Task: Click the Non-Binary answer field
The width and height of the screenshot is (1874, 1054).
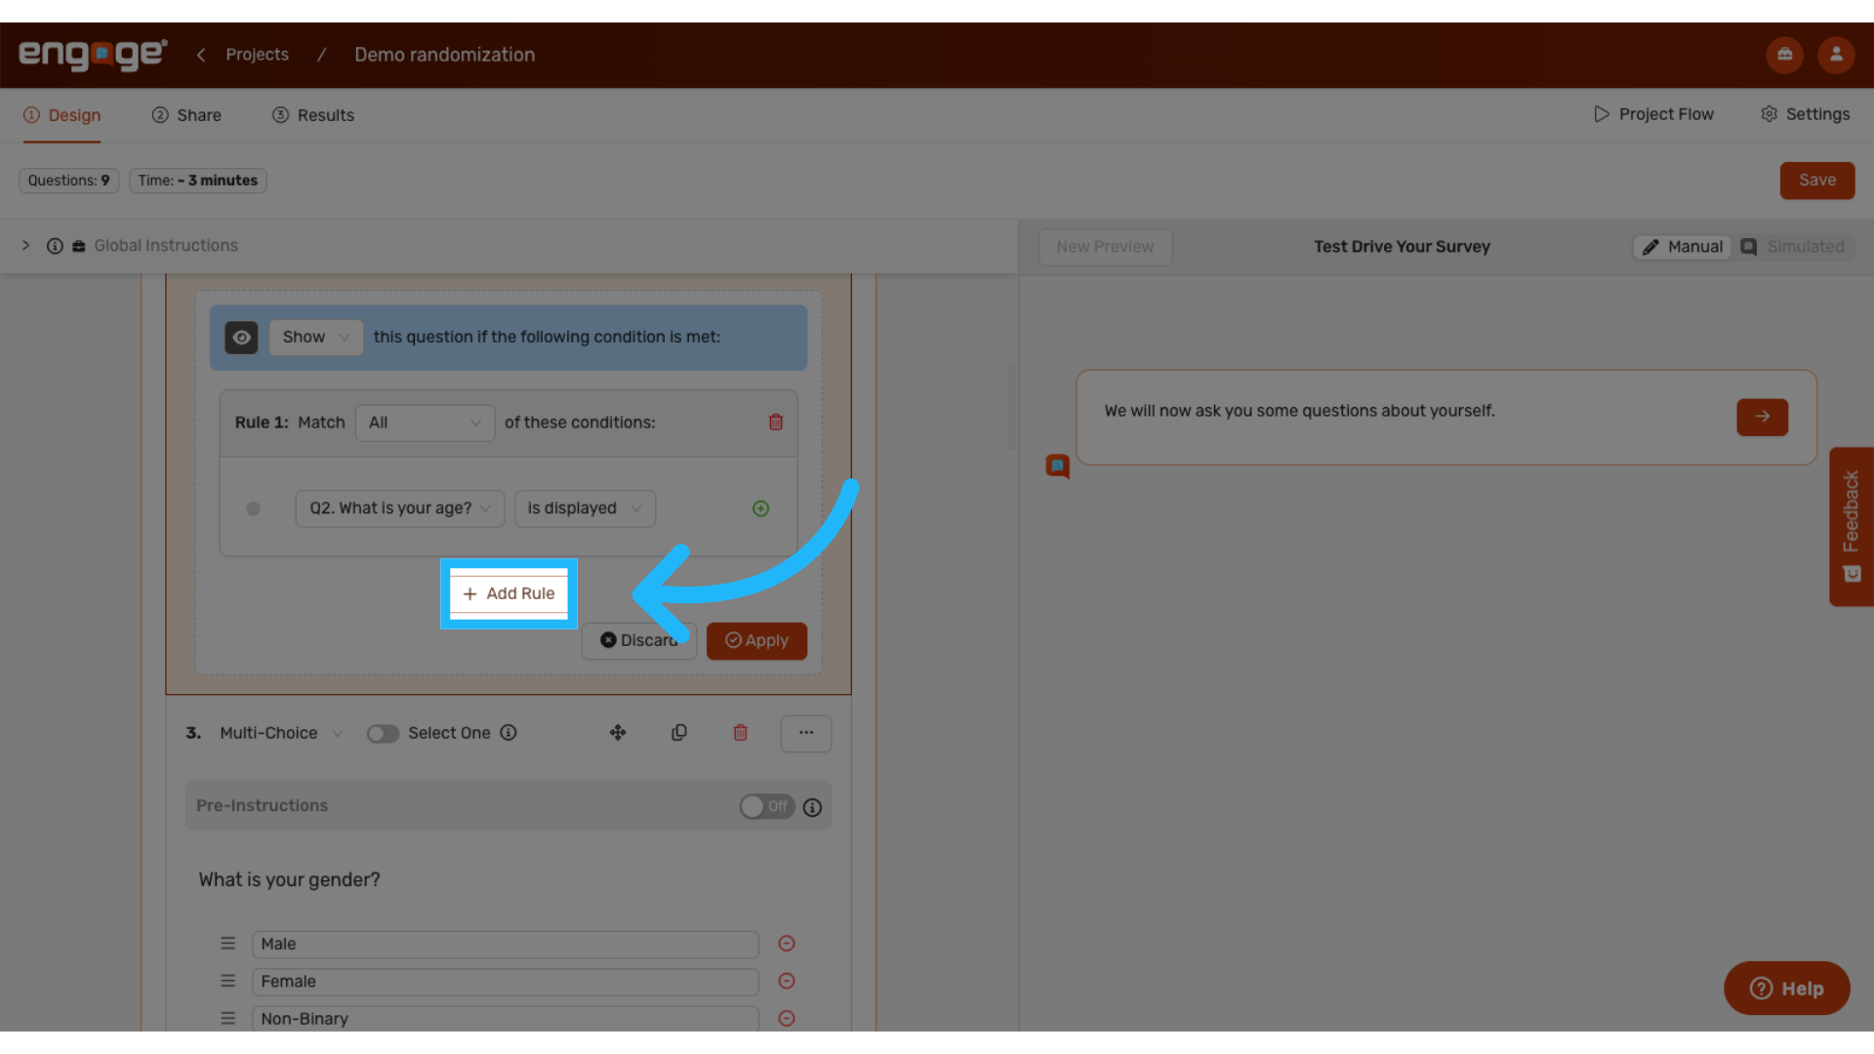Action: pyautogui.click(x=505, y=1018)
